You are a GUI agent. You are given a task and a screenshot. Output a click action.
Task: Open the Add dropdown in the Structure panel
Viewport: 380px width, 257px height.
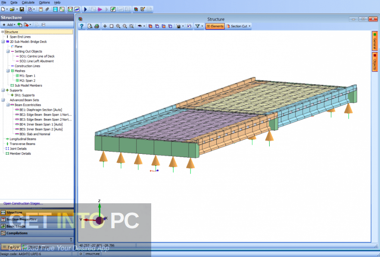[9, 24]
